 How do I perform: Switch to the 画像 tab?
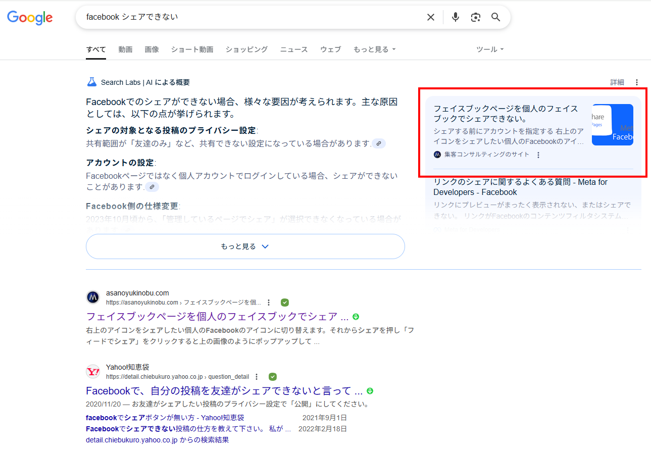tap(152, 49)
